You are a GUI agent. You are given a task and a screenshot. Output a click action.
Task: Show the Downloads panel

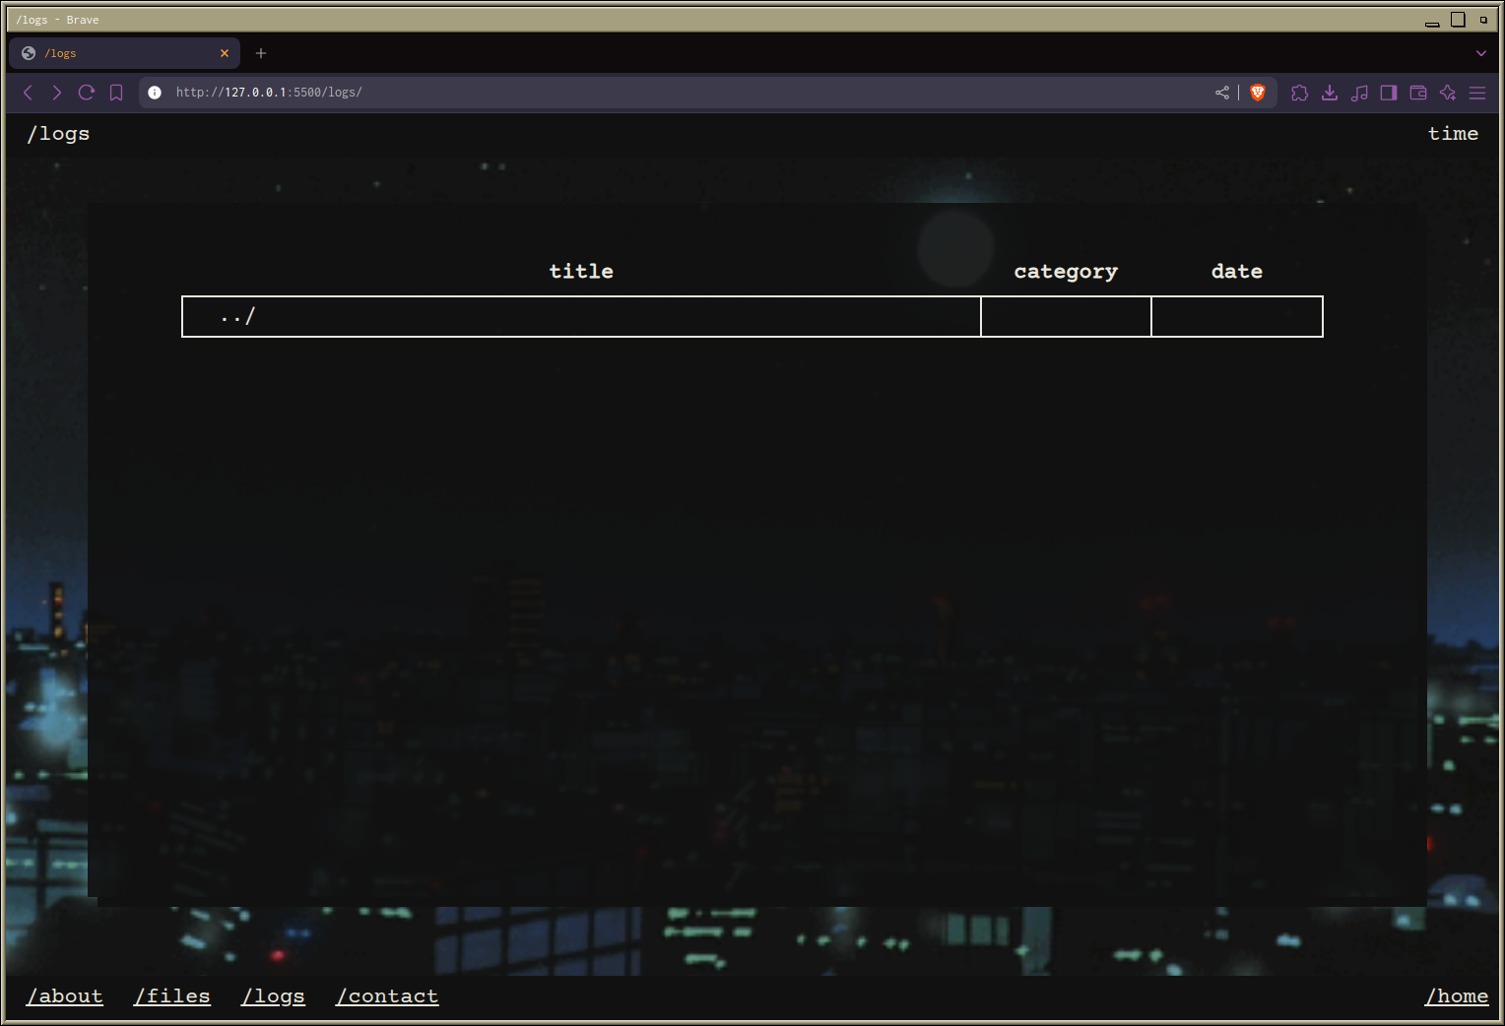pyautogui.click(x=1330, y=93)
